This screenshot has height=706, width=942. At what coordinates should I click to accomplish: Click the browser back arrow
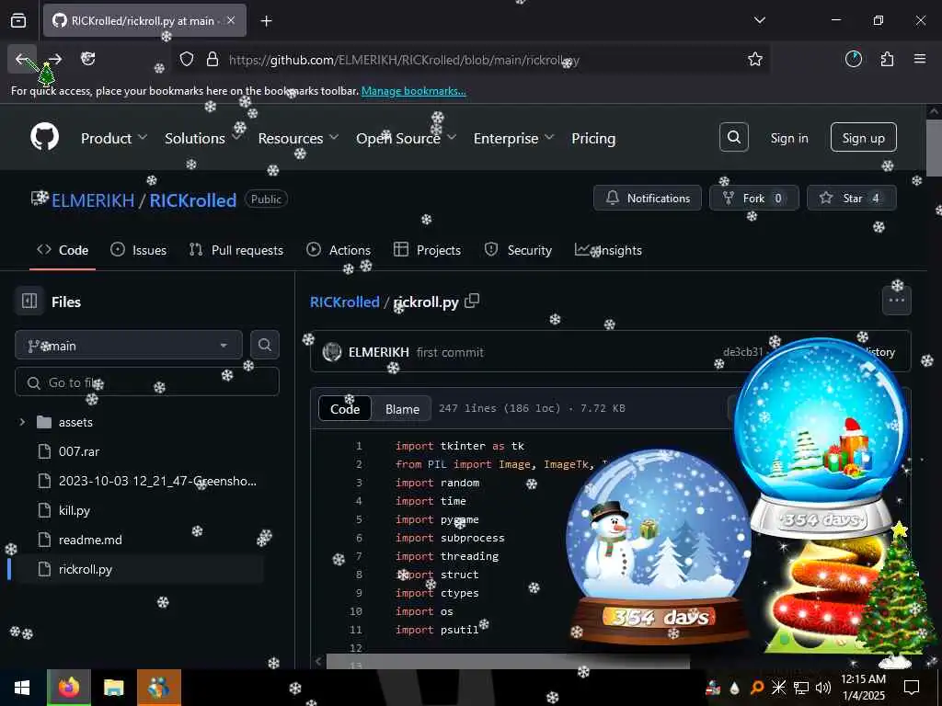pos(22,59)
